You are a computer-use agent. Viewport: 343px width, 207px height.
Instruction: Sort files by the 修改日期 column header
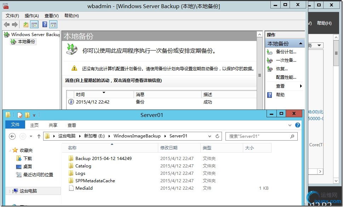click(x=179, y=148)
